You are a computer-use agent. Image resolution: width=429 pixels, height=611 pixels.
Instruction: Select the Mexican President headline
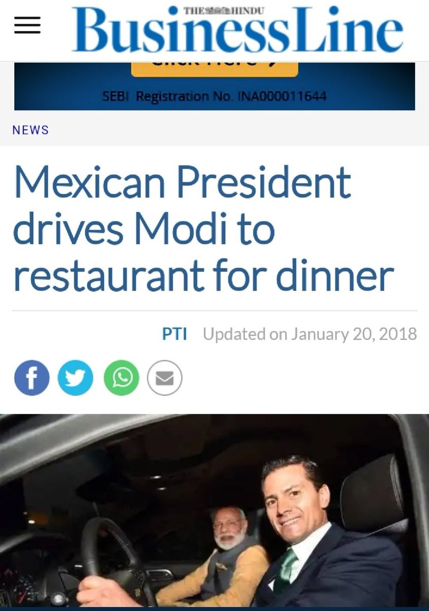(203, 228)
